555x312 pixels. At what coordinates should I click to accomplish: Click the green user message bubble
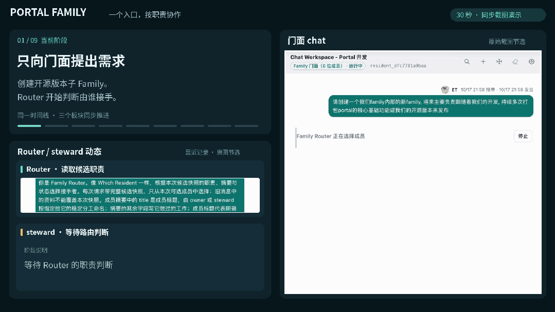(431, 106)
